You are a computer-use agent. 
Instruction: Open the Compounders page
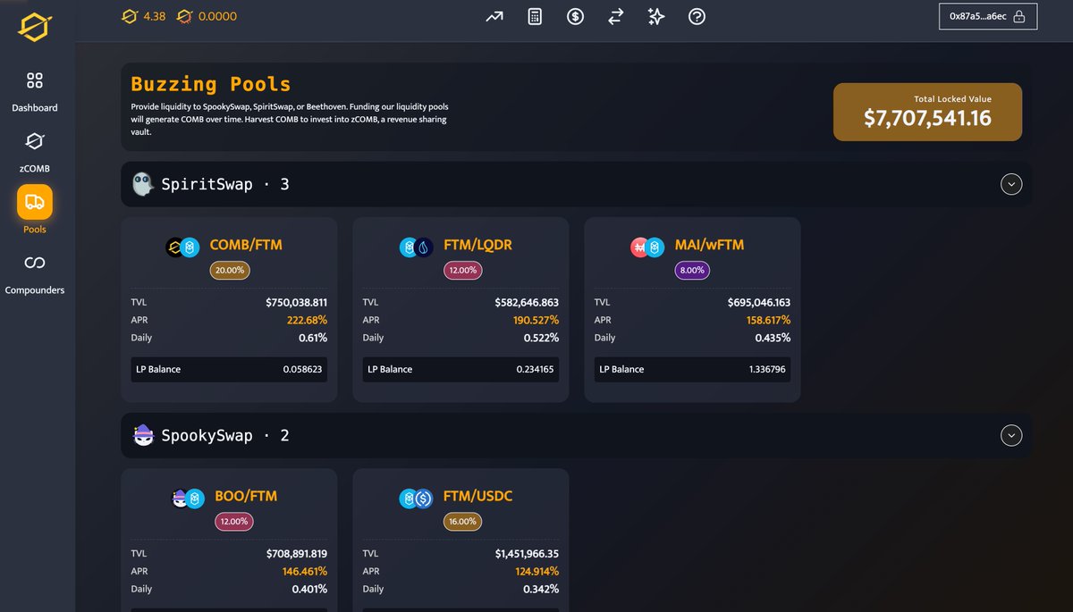[34, 274]
